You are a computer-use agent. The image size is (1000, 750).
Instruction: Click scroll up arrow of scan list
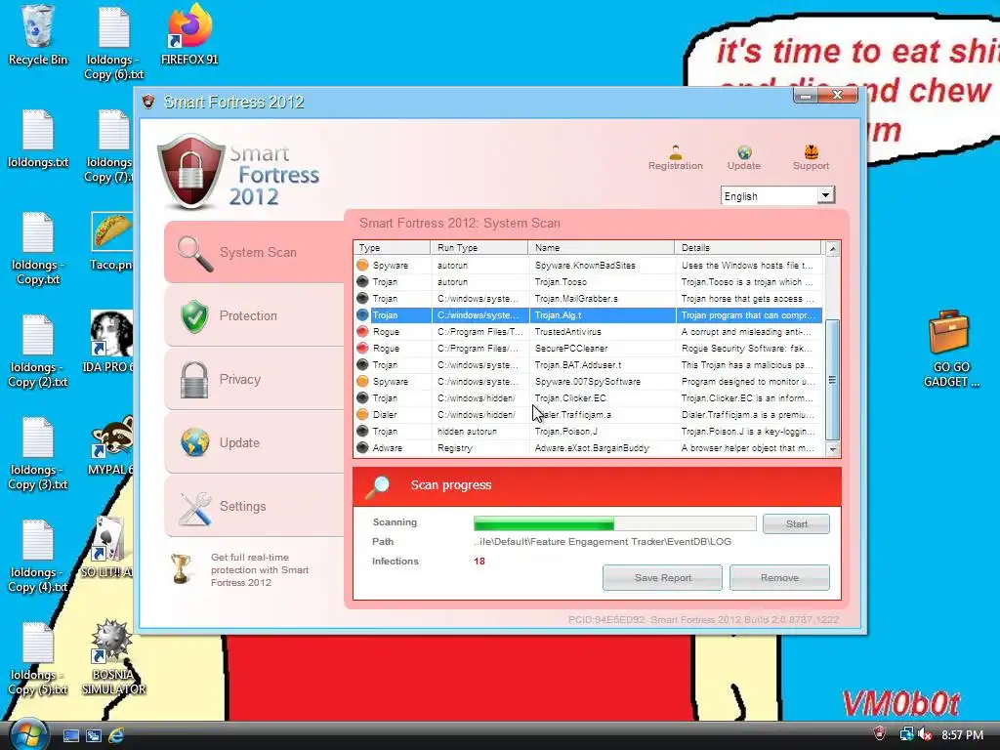point(832,248)
